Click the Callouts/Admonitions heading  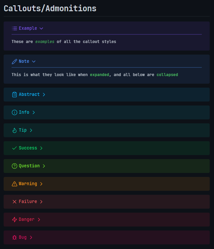[x=50, y=9]
